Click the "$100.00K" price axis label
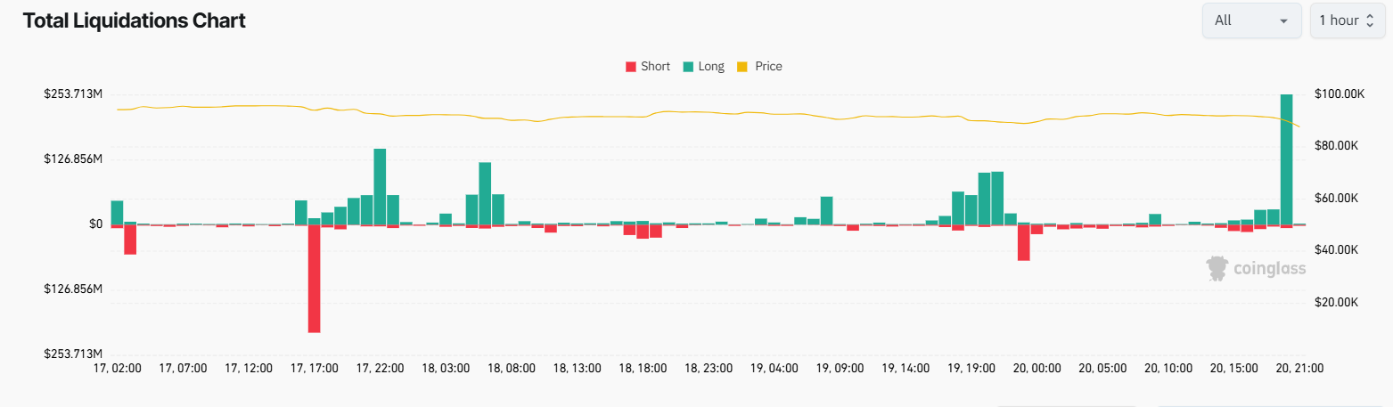This screenshot has height=407, width=1393. coord(1340,94)
